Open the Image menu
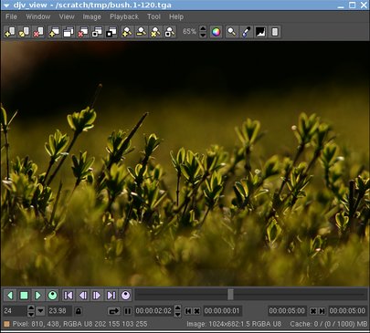370x333 pixels. tap(91, 16)
